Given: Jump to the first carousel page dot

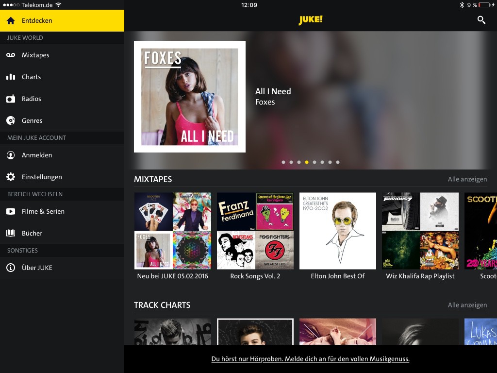Looking at the screenshot, I should point(283,162).
